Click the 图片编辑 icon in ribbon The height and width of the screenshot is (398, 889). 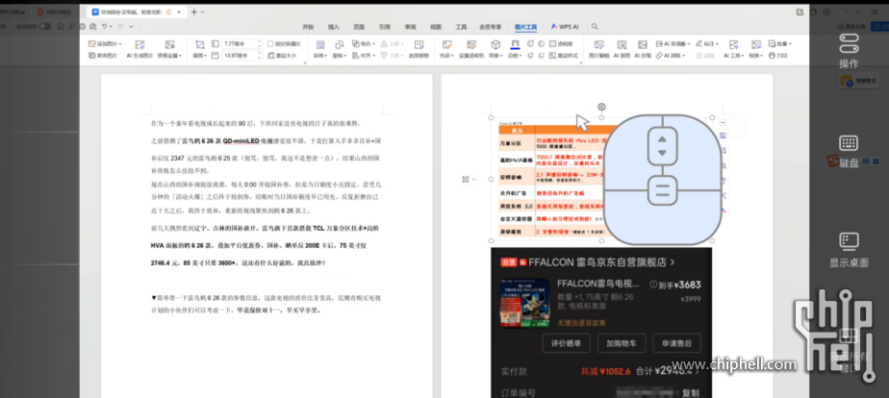(x=598, y=44)
